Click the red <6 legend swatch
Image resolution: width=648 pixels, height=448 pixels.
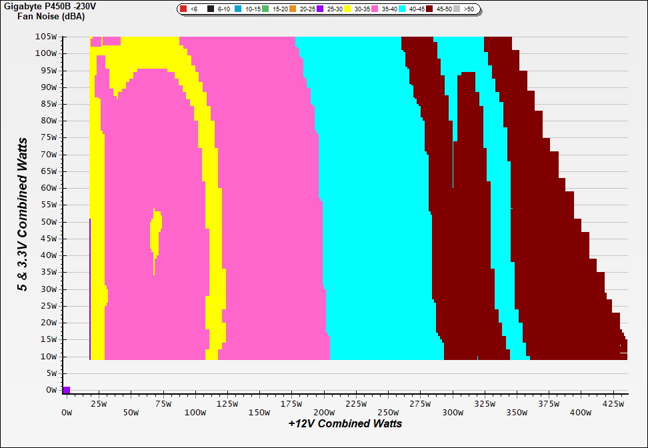click(183, 9)
